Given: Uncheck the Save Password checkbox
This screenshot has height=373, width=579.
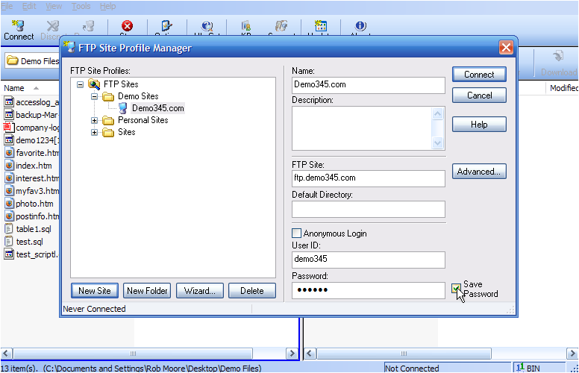Looking at the screenshot, I should point(457,289).
